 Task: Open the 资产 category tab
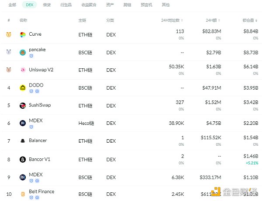(110, 5)
